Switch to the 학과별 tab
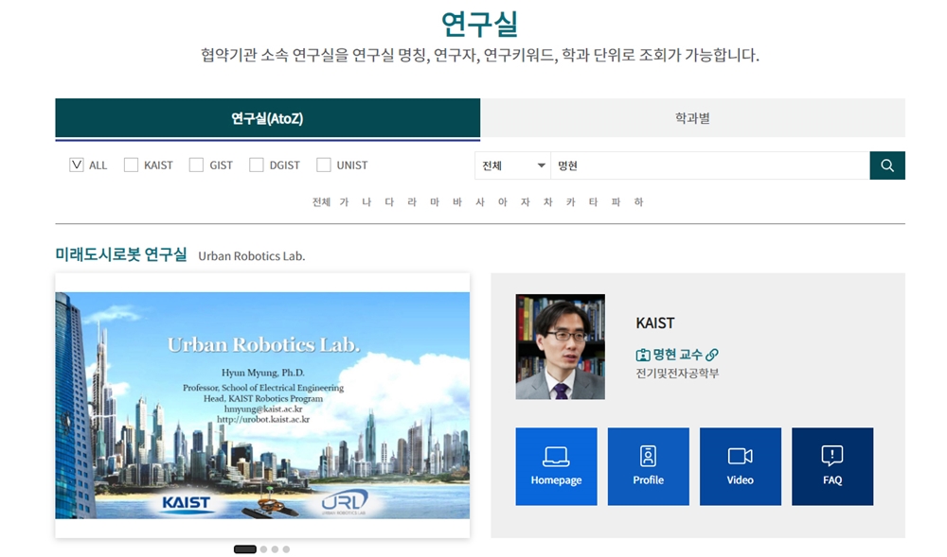947x557 pixels. click(x=693, y=118)
